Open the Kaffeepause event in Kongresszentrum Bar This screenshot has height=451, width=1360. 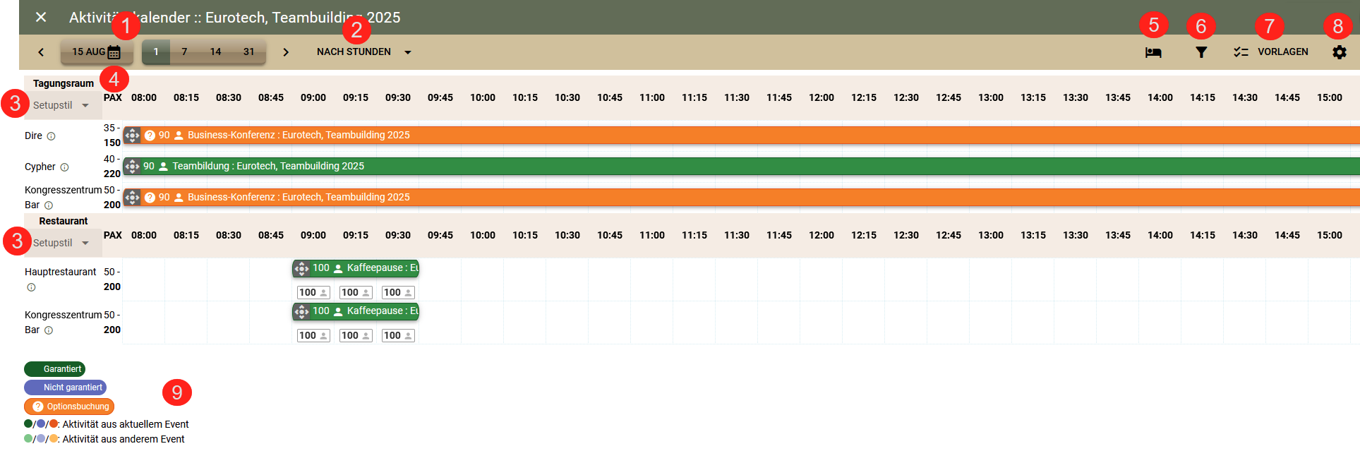(356, 311)
